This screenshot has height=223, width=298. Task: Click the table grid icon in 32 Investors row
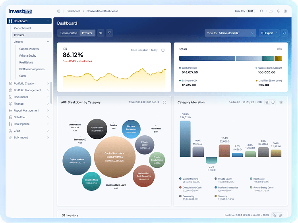(x=280, y=215)
